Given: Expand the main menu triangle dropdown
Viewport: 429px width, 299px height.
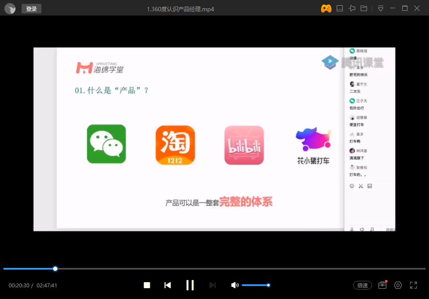Looking at the screenshot, I should [x=380, y=9].
